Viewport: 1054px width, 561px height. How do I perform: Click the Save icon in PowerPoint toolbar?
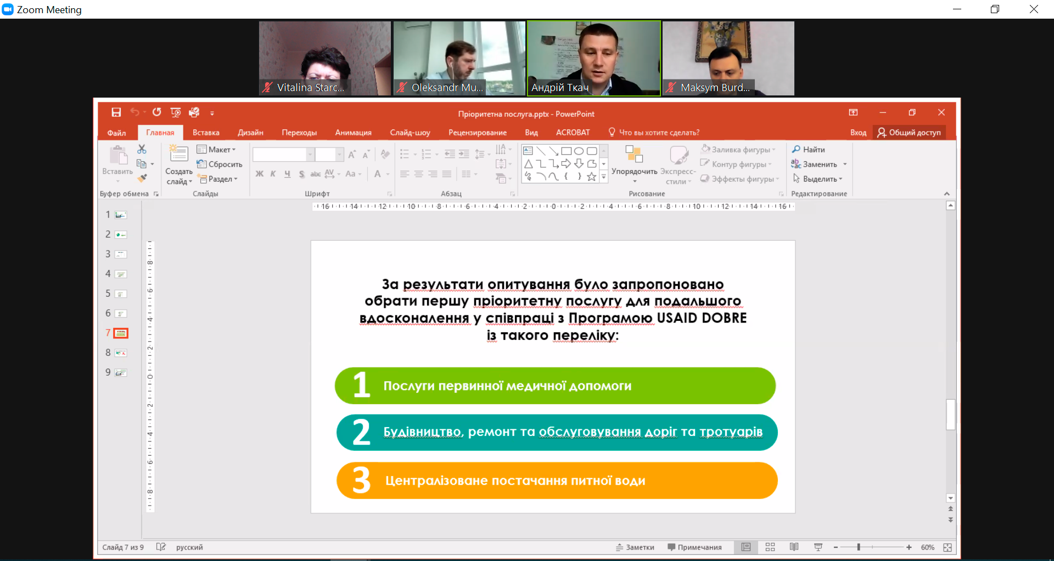click(116, 112)
